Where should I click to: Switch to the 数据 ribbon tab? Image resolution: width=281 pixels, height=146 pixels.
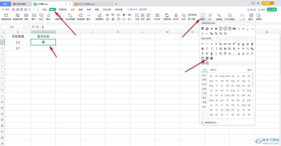[81, 9]
